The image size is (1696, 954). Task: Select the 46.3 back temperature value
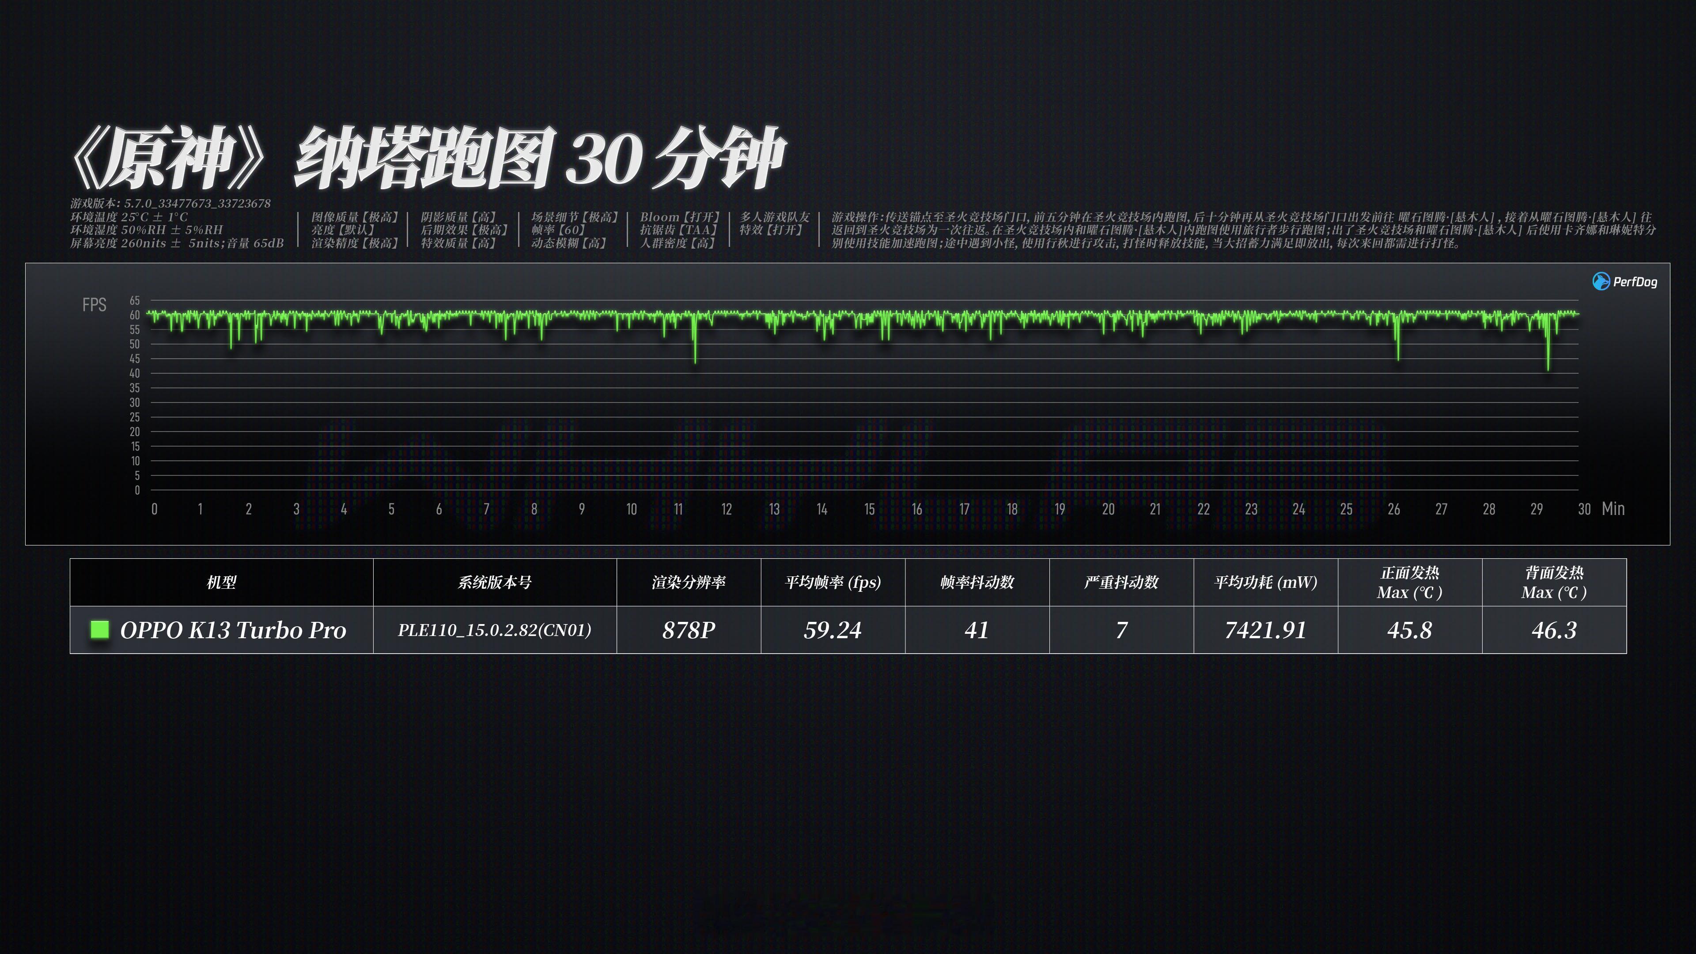click(1554, 630)
